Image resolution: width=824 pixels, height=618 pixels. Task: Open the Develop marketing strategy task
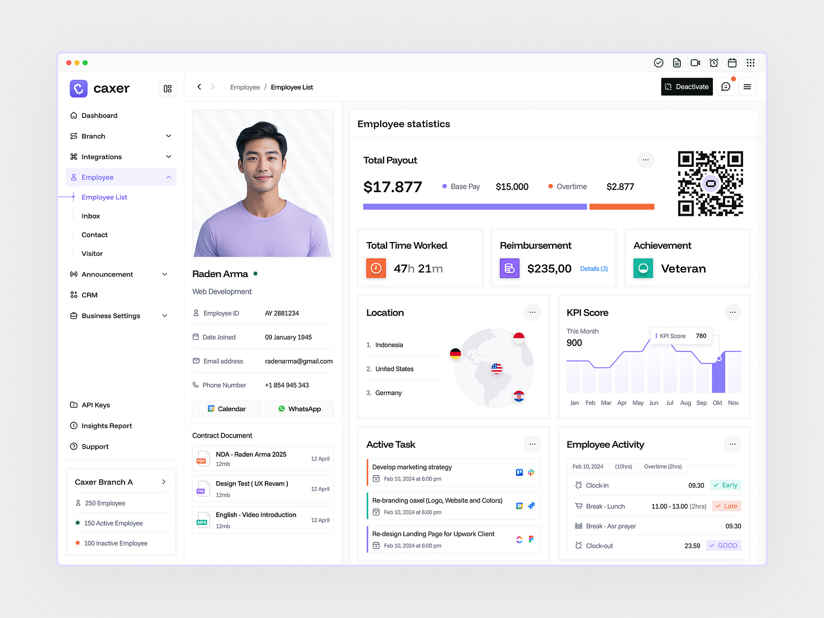click(x=454, y=472)
